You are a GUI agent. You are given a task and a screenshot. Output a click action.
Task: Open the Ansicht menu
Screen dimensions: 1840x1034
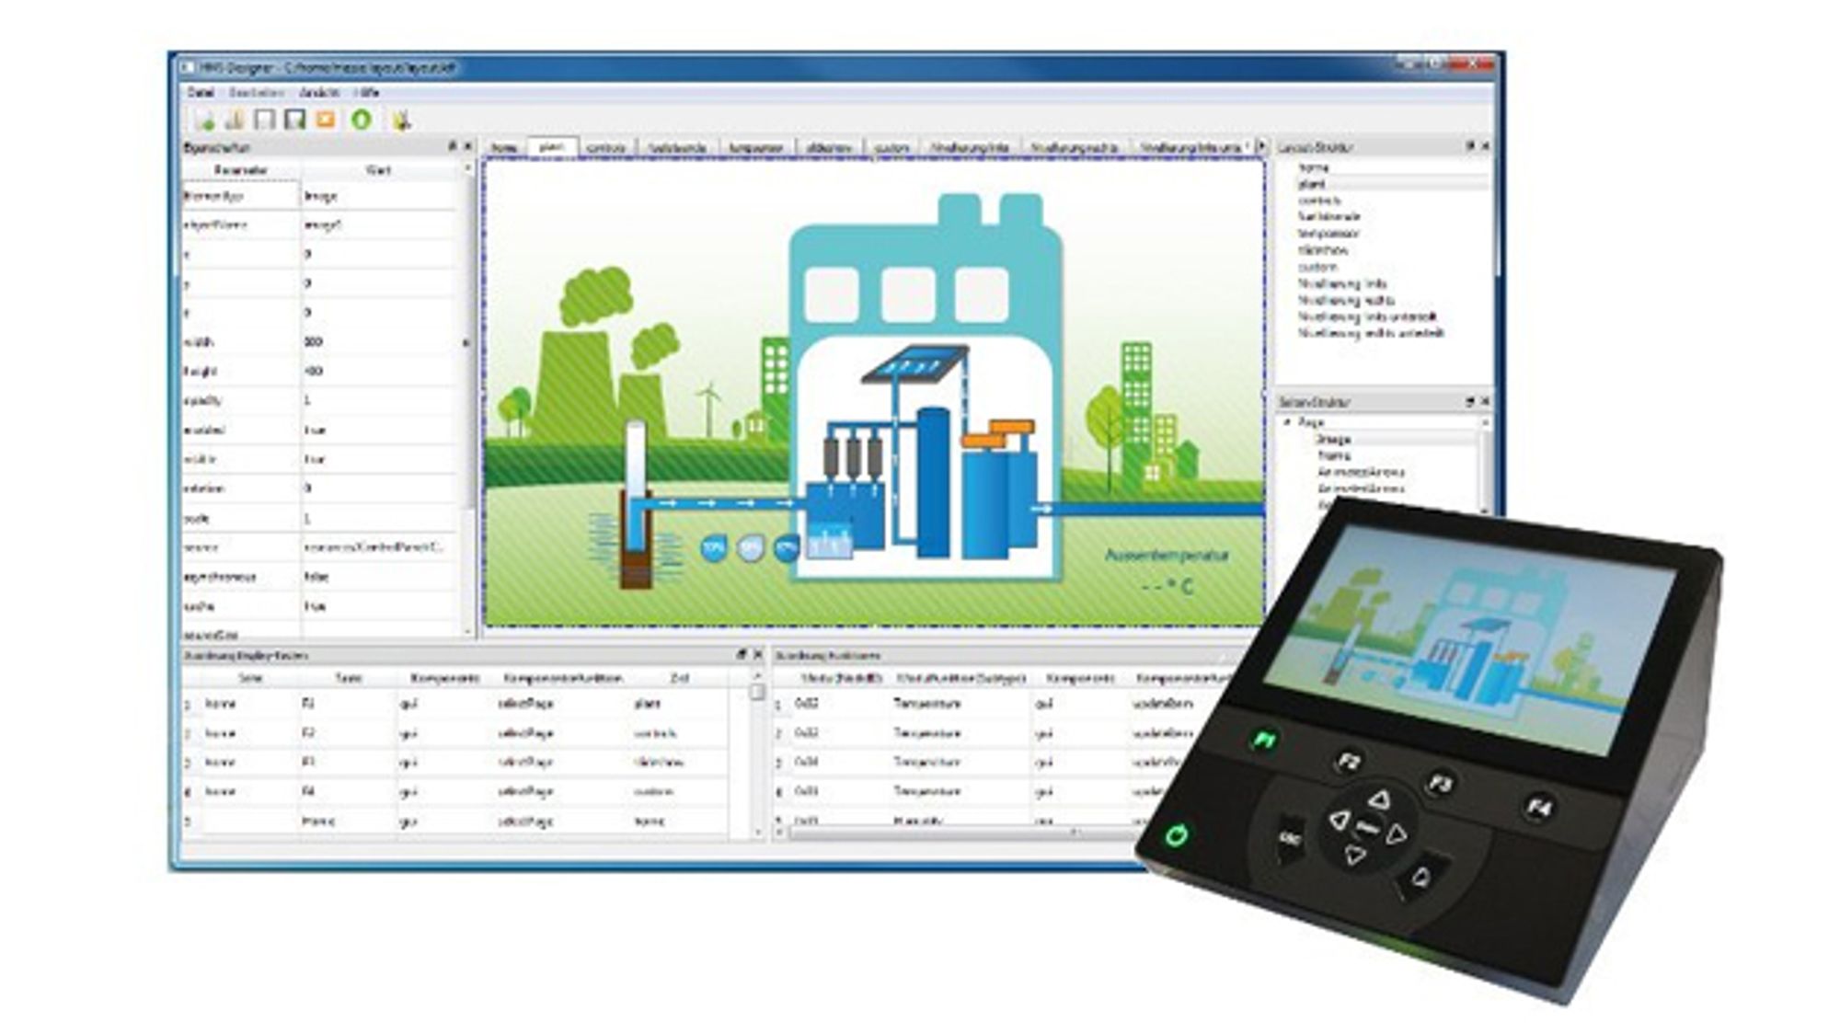click(319, 93)
